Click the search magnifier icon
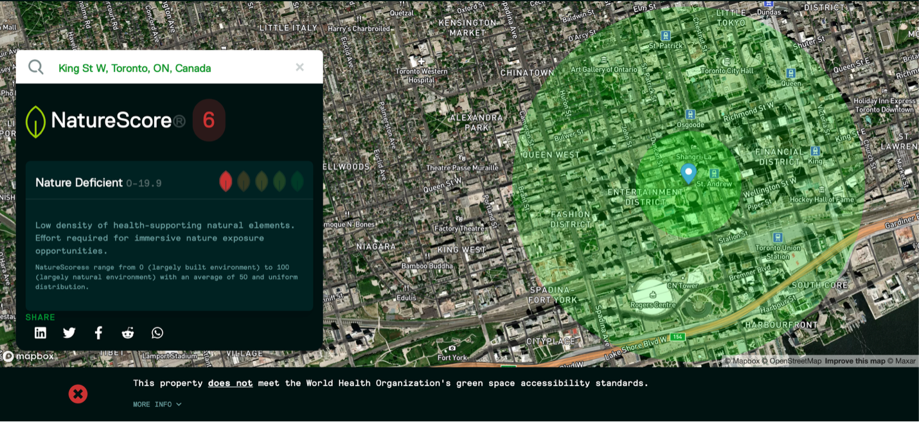 (36, 67)
